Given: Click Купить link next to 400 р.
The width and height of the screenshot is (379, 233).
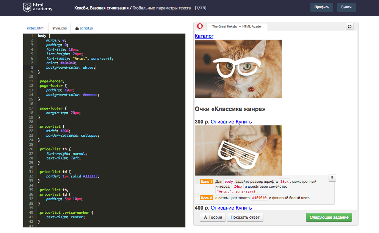Looking at the screenshot, I should pyautogui.click(x=244, y=208).
